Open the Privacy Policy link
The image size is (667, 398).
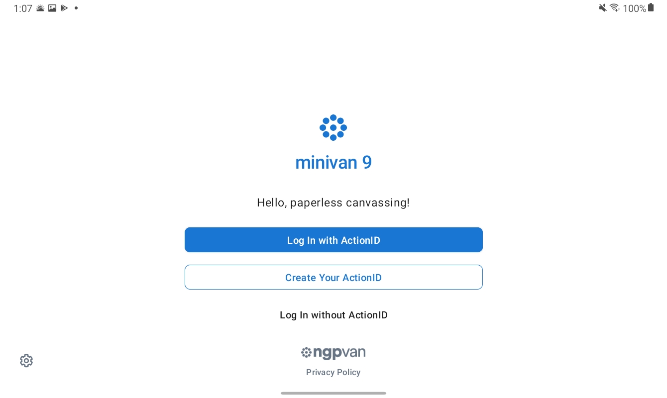pos(333,372)
